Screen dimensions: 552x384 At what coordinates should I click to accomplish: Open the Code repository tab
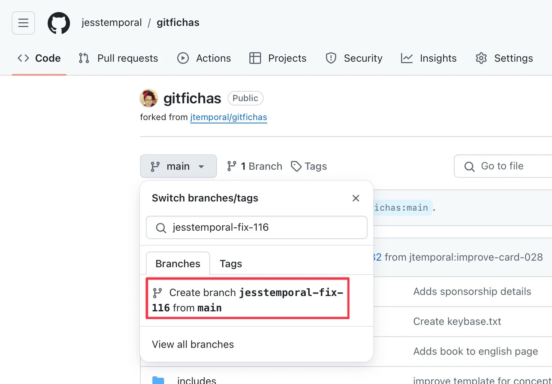tap(39, 58)
